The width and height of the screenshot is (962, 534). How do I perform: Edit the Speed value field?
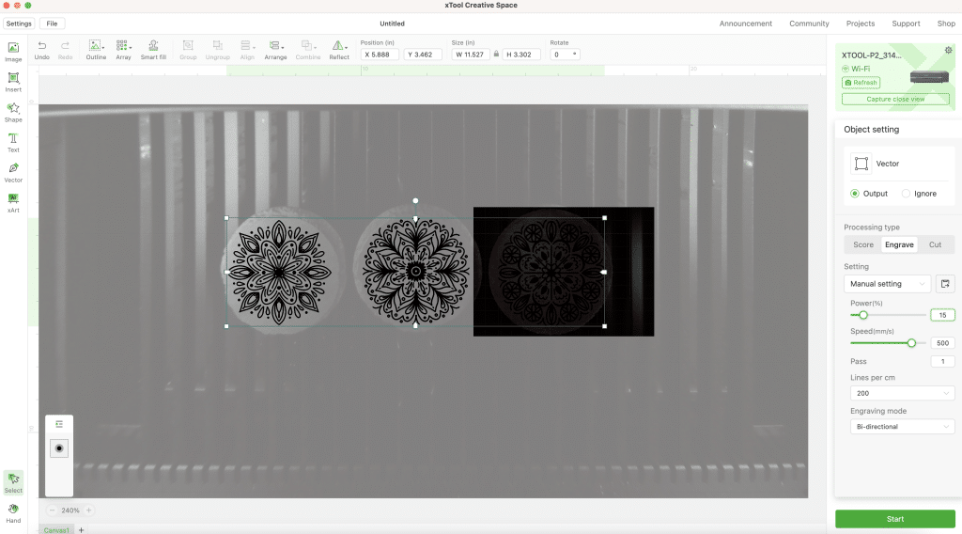pos(942,343)
